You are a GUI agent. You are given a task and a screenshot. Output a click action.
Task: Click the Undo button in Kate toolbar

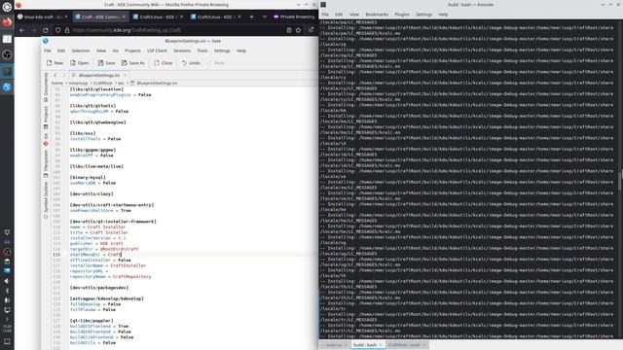(x=191, y=62)
